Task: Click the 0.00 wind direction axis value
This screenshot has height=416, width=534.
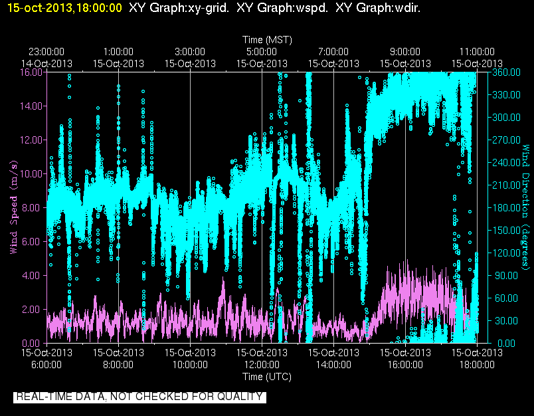Action: (506, 343)
